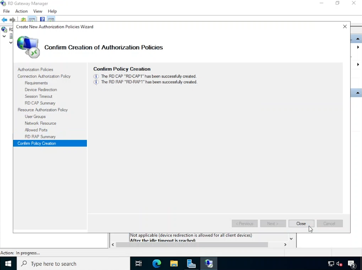Screen dimensions: 362x270
Task: Click the Show/Hide Action Pane toolbar icon
Action: (50, 19)
